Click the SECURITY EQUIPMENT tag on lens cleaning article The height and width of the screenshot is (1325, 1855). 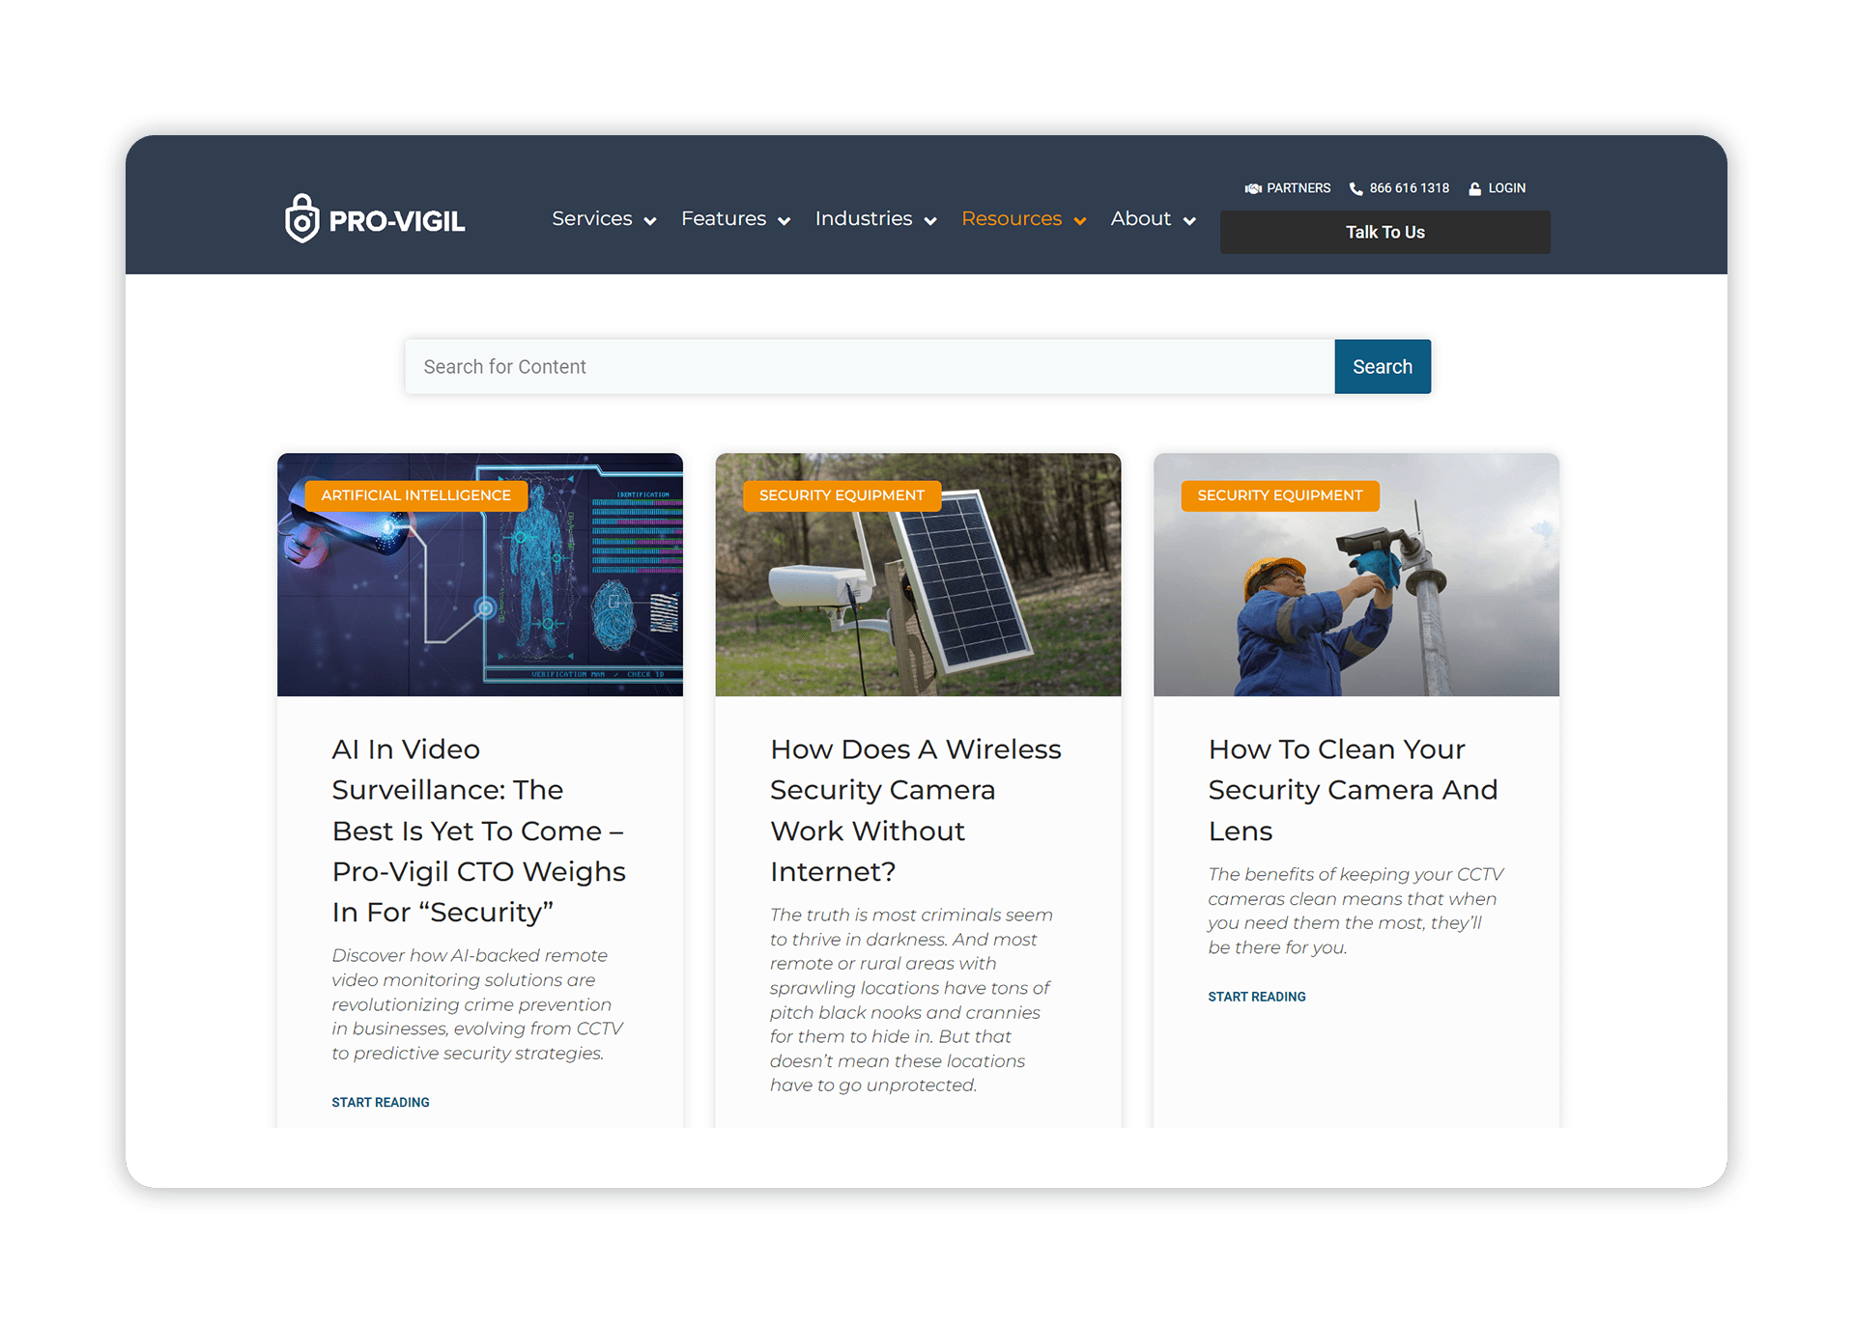click(1278, 495)
